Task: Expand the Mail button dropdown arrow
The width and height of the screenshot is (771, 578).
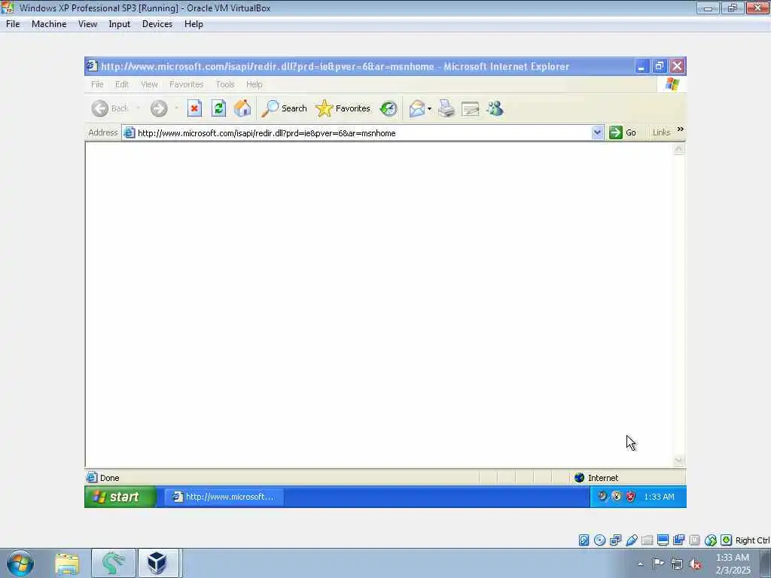Action: tap(429, 108)
